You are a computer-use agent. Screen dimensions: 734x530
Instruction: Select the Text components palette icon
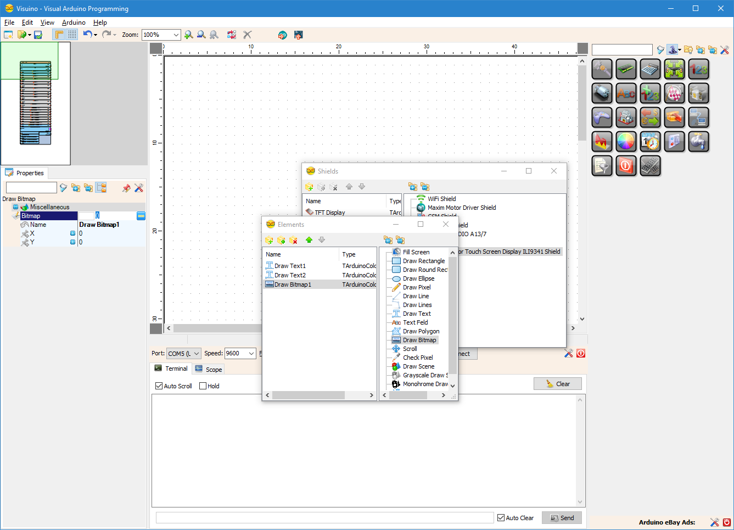coord(626,93)
